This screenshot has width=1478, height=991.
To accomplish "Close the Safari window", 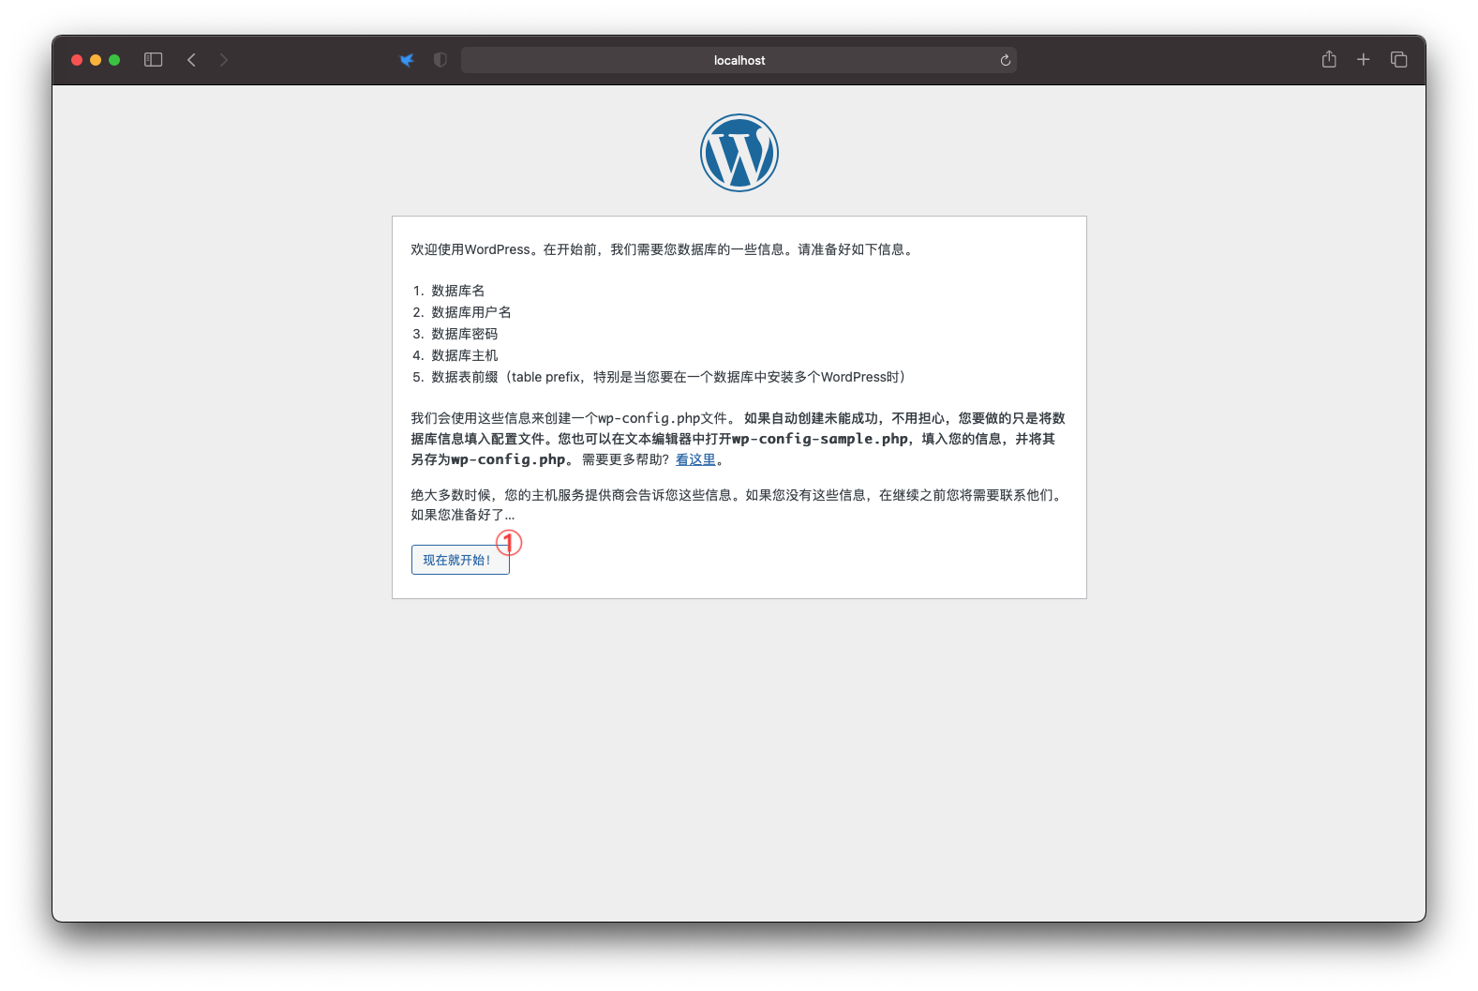I will pyautogui.click(x=77, y=60).
